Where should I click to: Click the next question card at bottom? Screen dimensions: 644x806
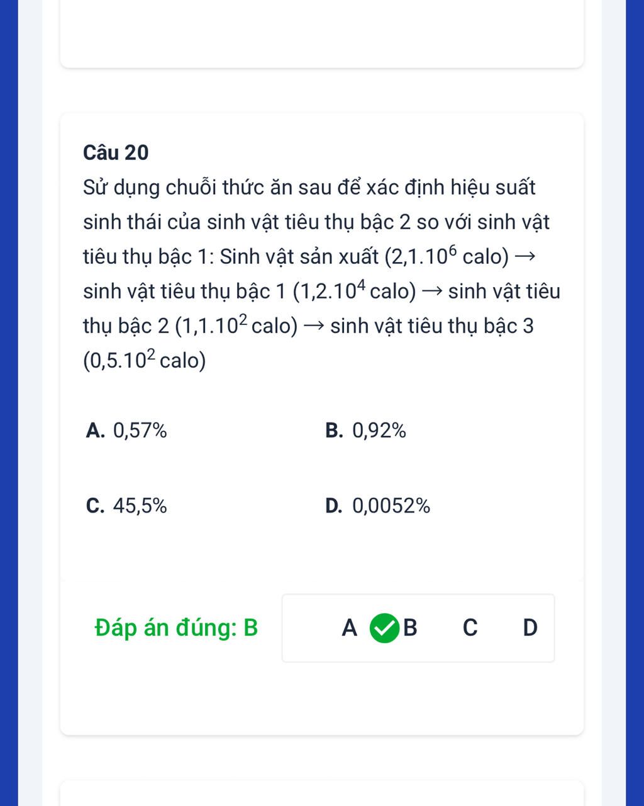click(321, 793)
